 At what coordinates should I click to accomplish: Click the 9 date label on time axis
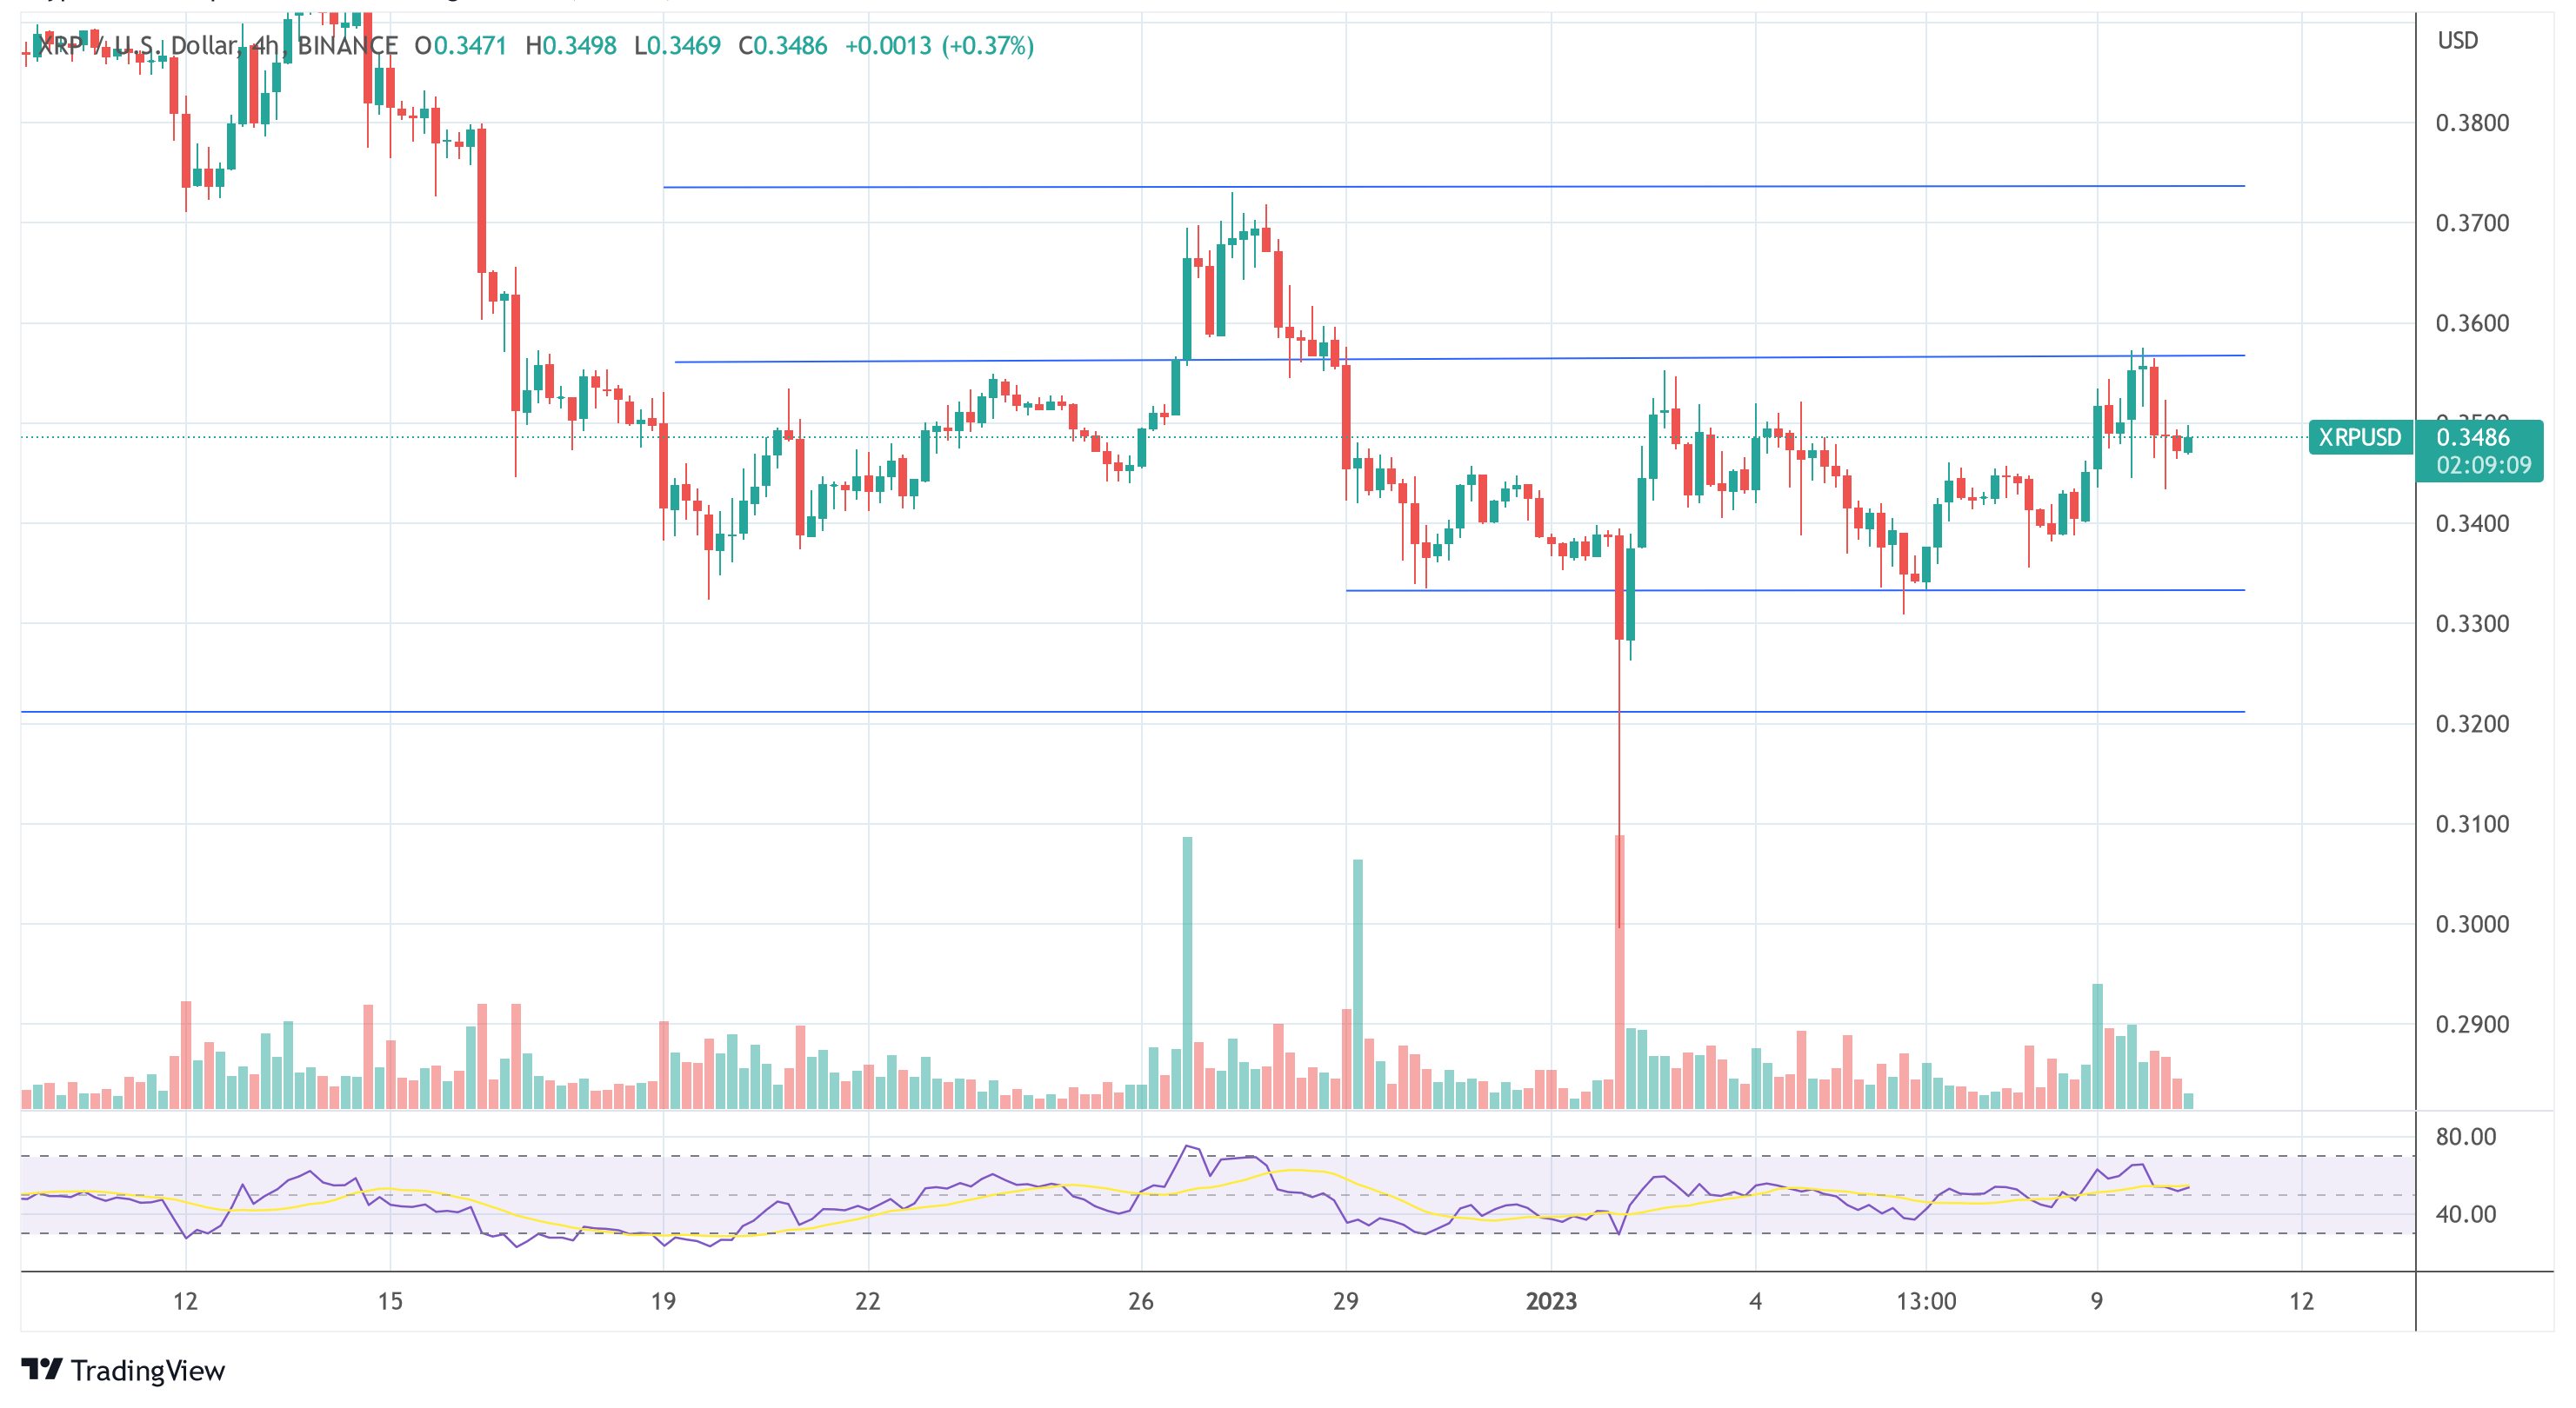(2097, 1302)
